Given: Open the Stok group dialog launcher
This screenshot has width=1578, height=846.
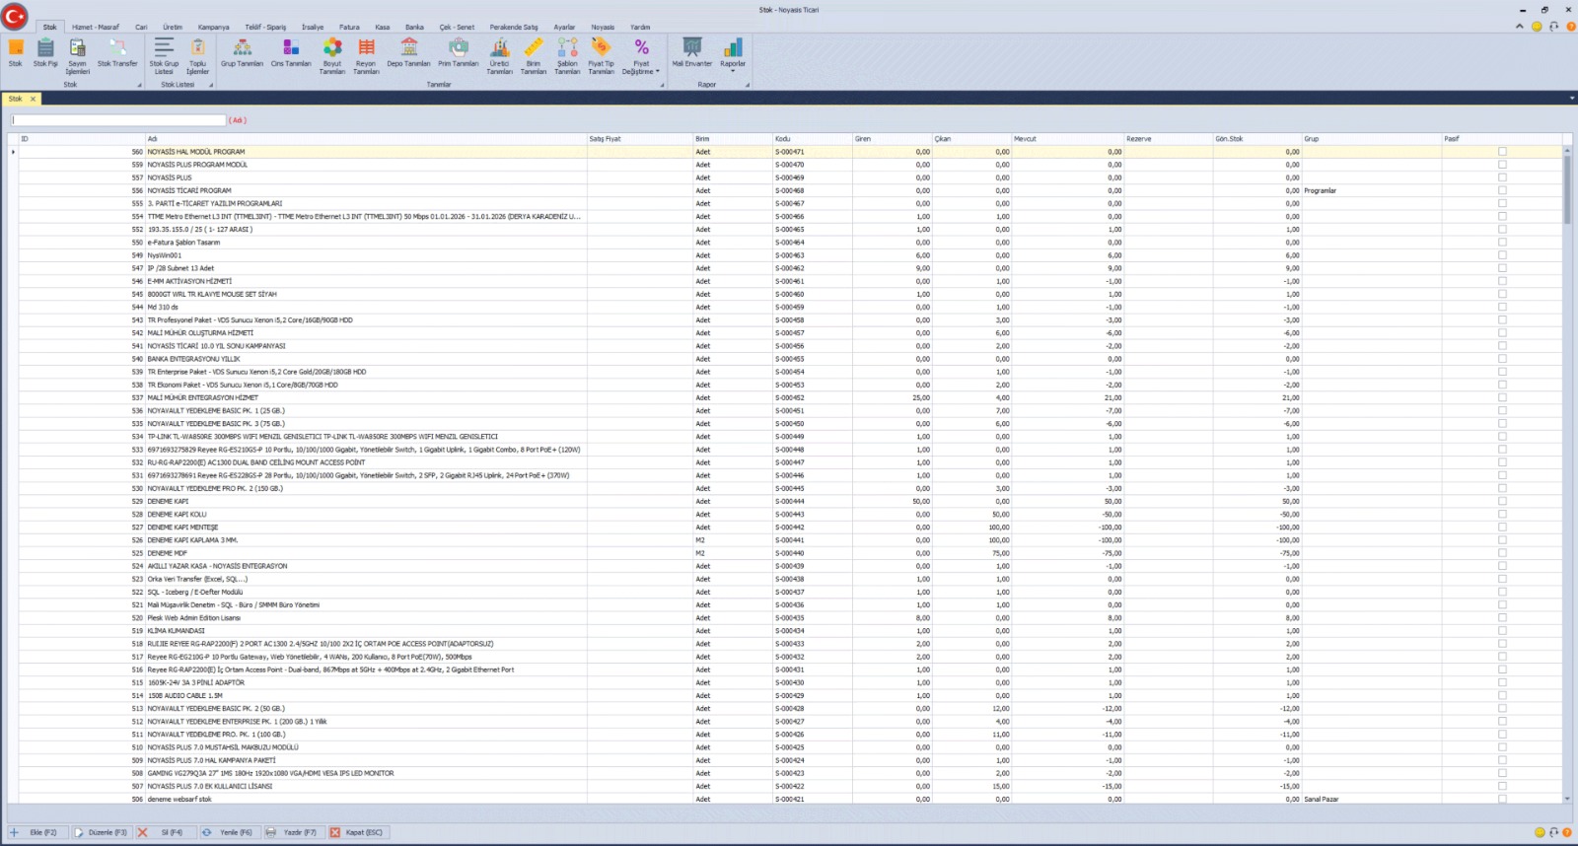Looking at the screenshot, I should [139, 85].
